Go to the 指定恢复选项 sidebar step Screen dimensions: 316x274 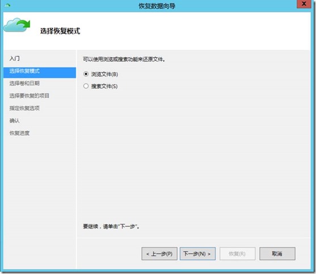[x=24, y=108]
